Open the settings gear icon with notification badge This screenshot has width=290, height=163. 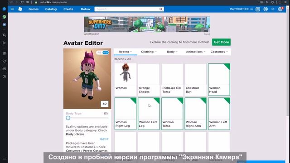pyautogui.click(x=280, y=9)
